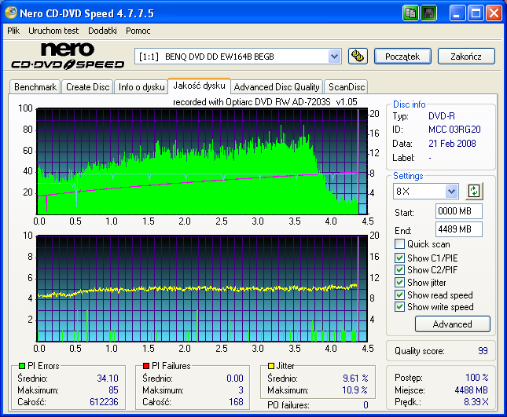Viewport: 507px width, 417px height.
Task: Click the save floppy disk icon
Action: (428, 13)
